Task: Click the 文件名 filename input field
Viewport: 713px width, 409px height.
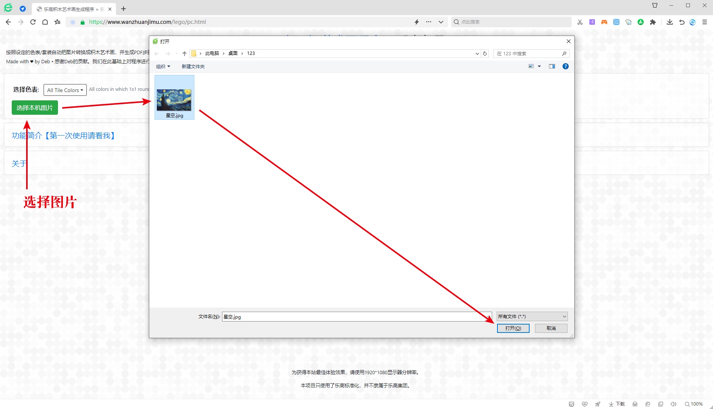Action: [356, 317]
